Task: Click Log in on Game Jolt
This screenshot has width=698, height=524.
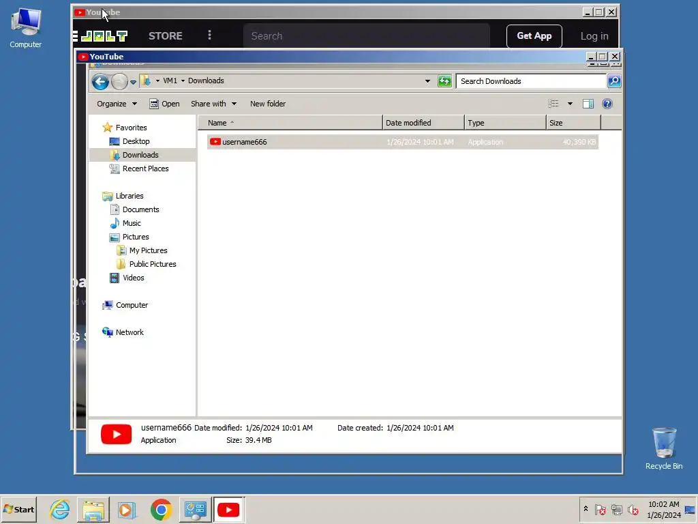Action: coord(594,36)
